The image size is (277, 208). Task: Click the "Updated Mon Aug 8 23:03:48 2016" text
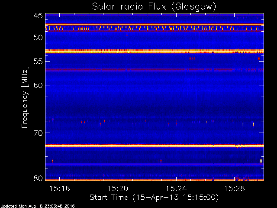tap(38, 206)
